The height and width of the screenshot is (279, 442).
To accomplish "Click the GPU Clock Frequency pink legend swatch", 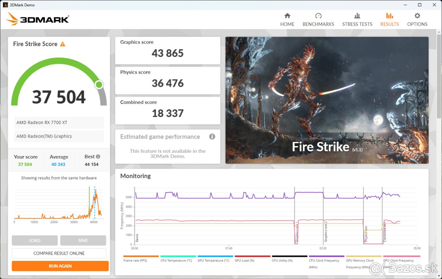I will pyautogui.click(x=401, y=256).
